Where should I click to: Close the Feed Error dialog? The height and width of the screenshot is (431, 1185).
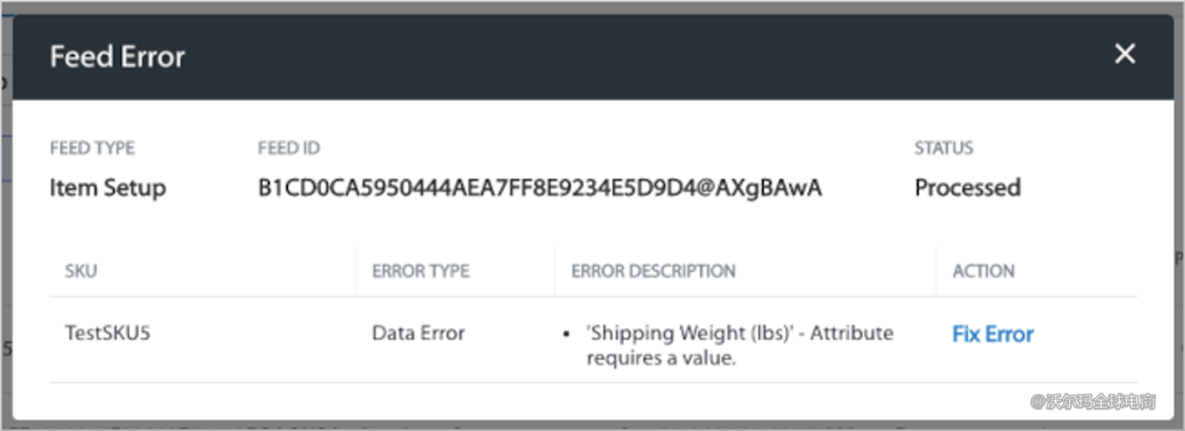(1124, 54)
